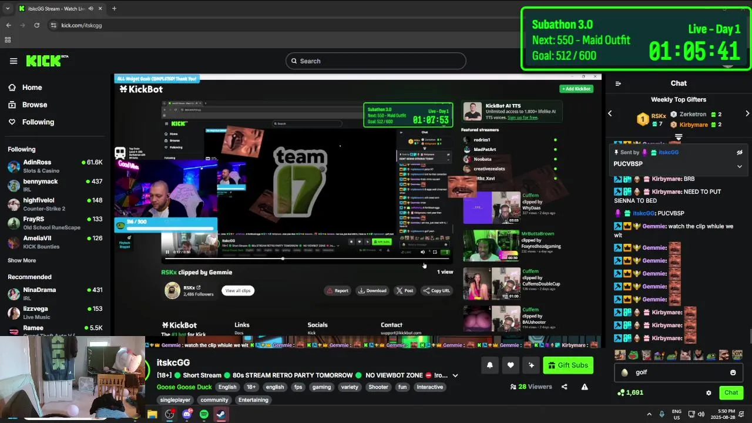Image resolution: width=752 pixels, height=423 pixels.
Task: Show hidden system tray icons
Action: pos(649,414)
